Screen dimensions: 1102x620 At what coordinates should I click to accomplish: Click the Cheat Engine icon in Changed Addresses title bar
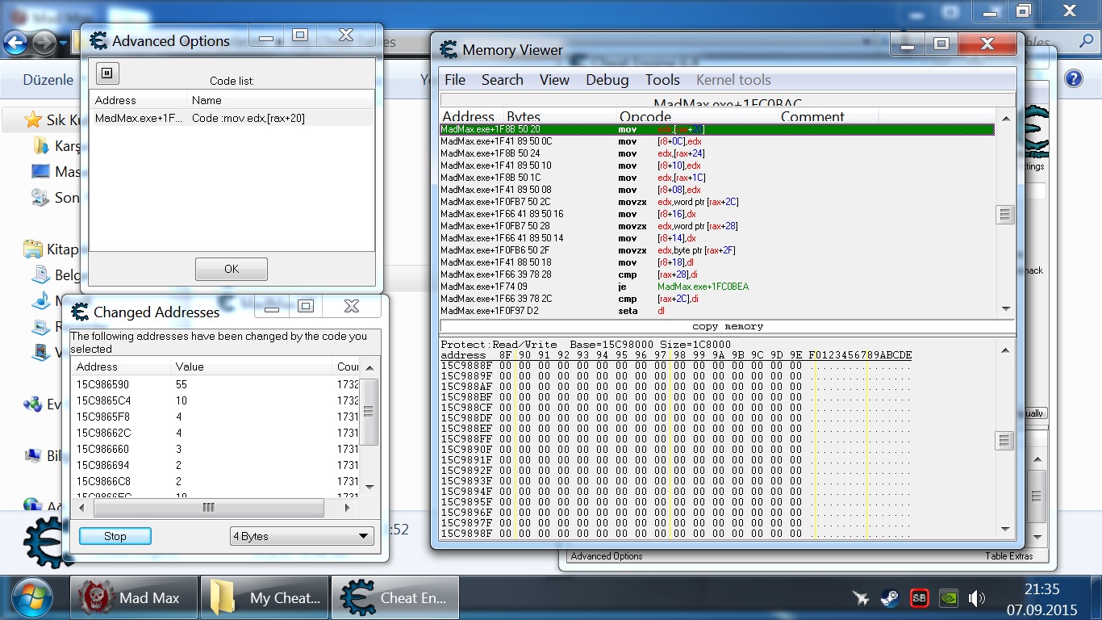(x=80, y=312)
